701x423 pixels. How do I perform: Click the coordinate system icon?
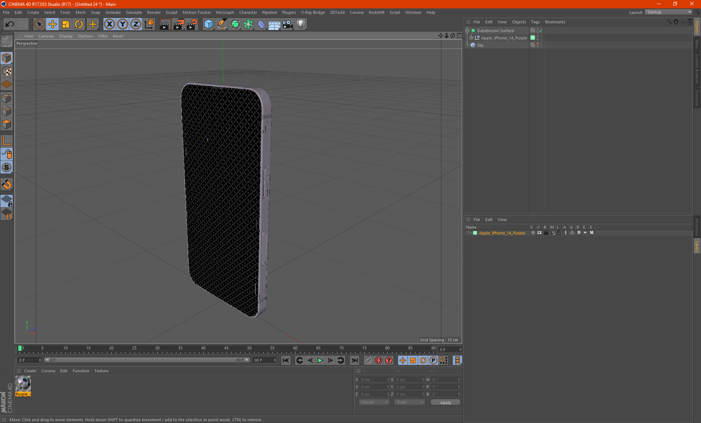(149, 24)
